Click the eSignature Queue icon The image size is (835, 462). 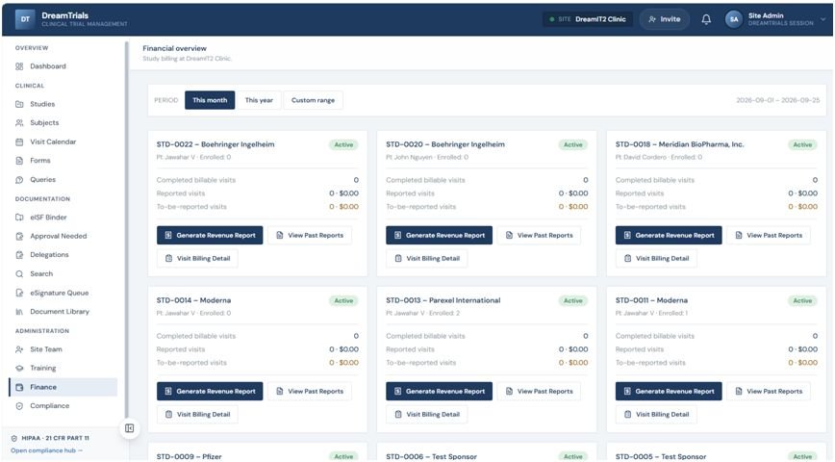click(x=19, y=293)
